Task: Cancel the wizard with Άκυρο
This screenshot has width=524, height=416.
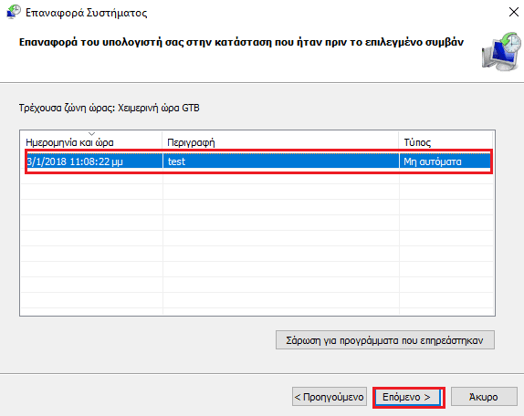Action: [x=484, y=397]
